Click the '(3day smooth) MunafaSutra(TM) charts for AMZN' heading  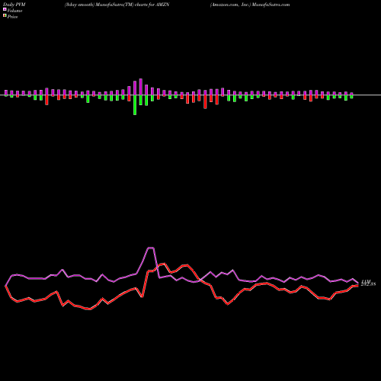[117, 5]
